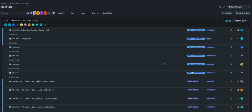252x112 pixels.
Task: Click the photo assignee avatar on ELMG-4346 row
Action: pos(242,64)
